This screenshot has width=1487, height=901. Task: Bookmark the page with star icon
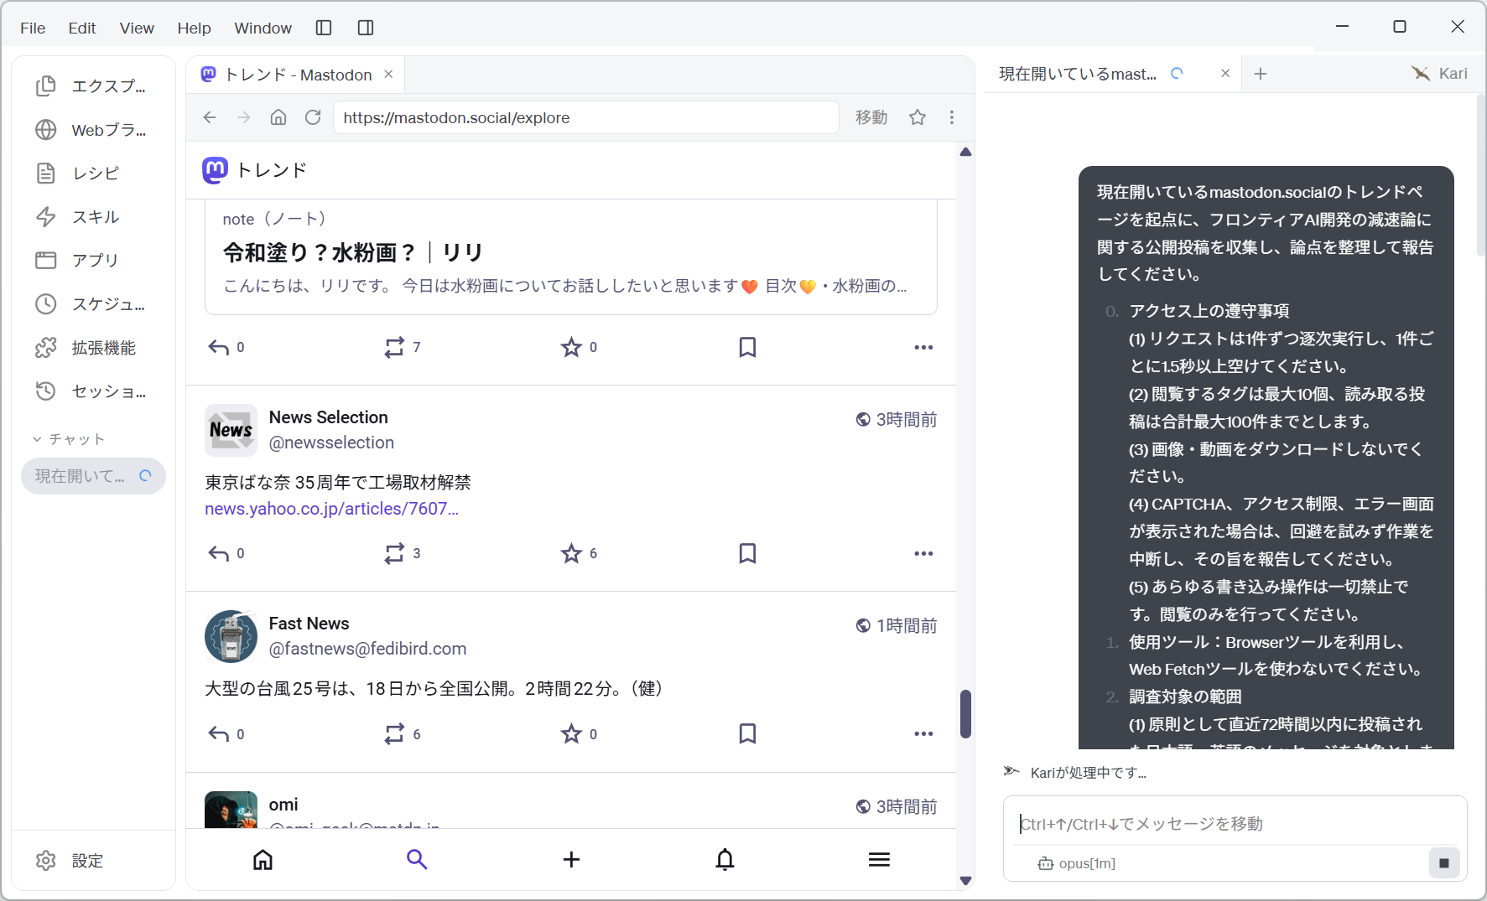coord(918,117)
